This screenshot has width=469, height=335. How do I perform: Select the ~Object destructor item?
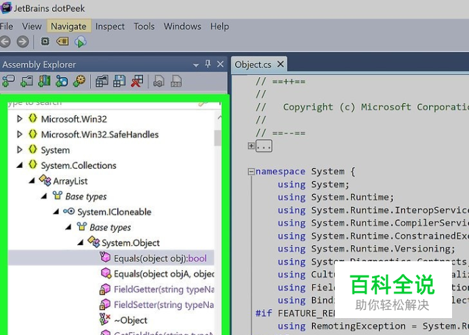click(131, 320)
